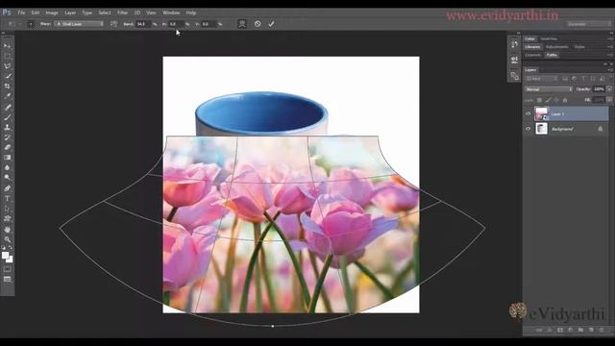
Task: Switch to the Swatches tab
Action: click(549, 38)
